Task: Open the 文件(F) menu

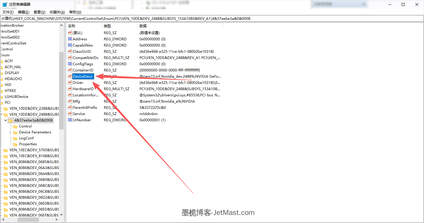Action: pos(8,12)
